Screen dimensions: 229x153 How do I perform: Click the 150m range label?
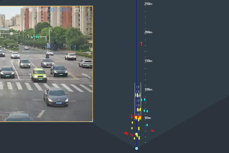(x=148, y=61)
